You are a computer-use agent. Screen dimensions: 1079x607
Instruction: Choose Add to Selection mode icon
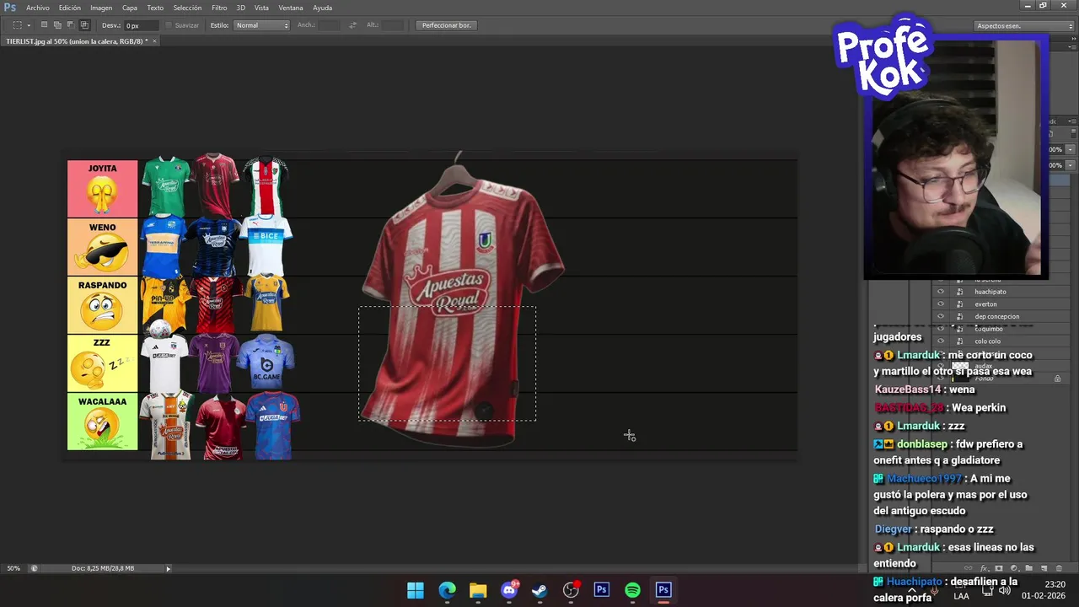(x=58, y=25)
